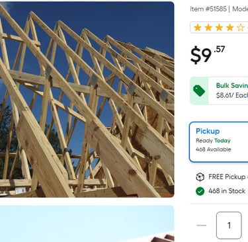The image size is (248, 242).
Task: Click the 468 in Stock label
Action: point(227,191)
